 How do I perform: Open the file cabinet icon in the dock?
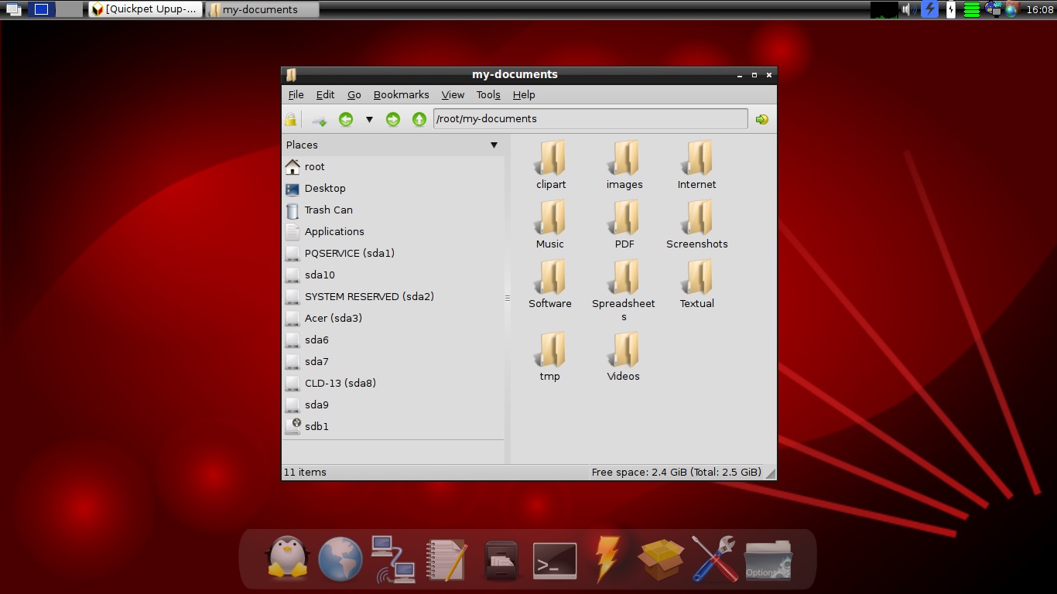[501, 559]
